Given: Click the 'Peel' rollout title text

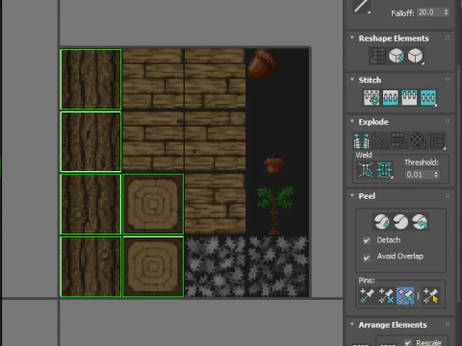Looking at the screenshot, I should pos(367,196).
